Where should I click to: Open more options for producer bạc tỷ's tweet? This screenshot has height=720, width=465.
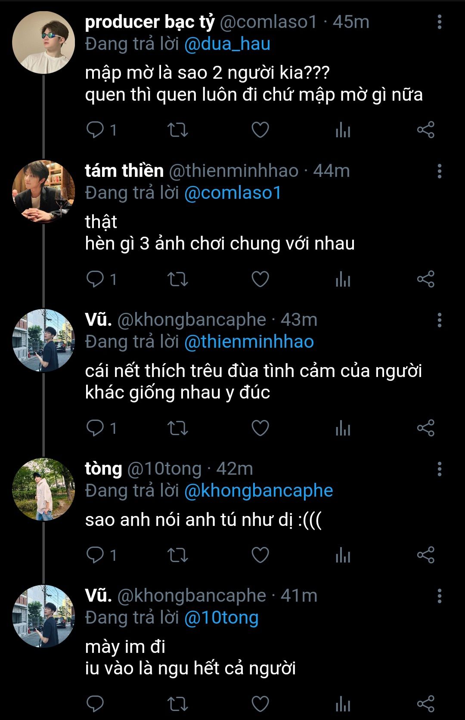tap(439, 22)
